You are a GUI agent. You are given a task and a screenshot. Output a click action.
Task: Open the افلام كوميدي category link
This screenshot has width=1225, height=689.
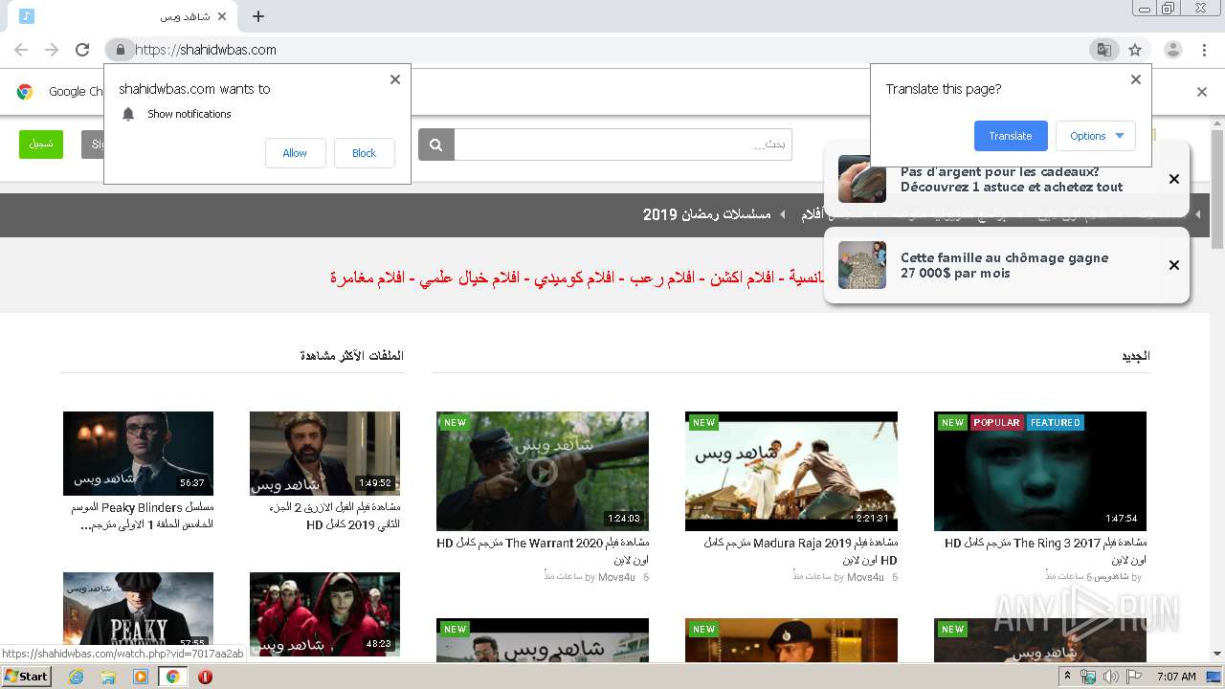pos(572,278)
